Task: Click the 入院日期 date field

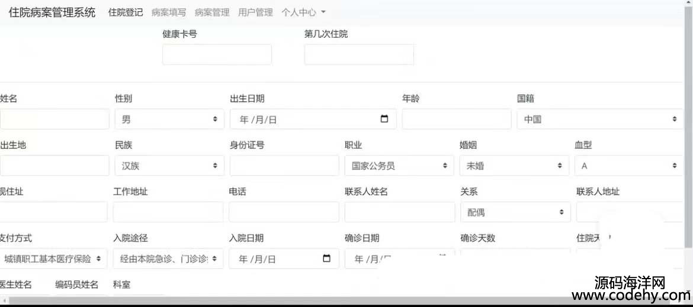Action: pos(284,259)
